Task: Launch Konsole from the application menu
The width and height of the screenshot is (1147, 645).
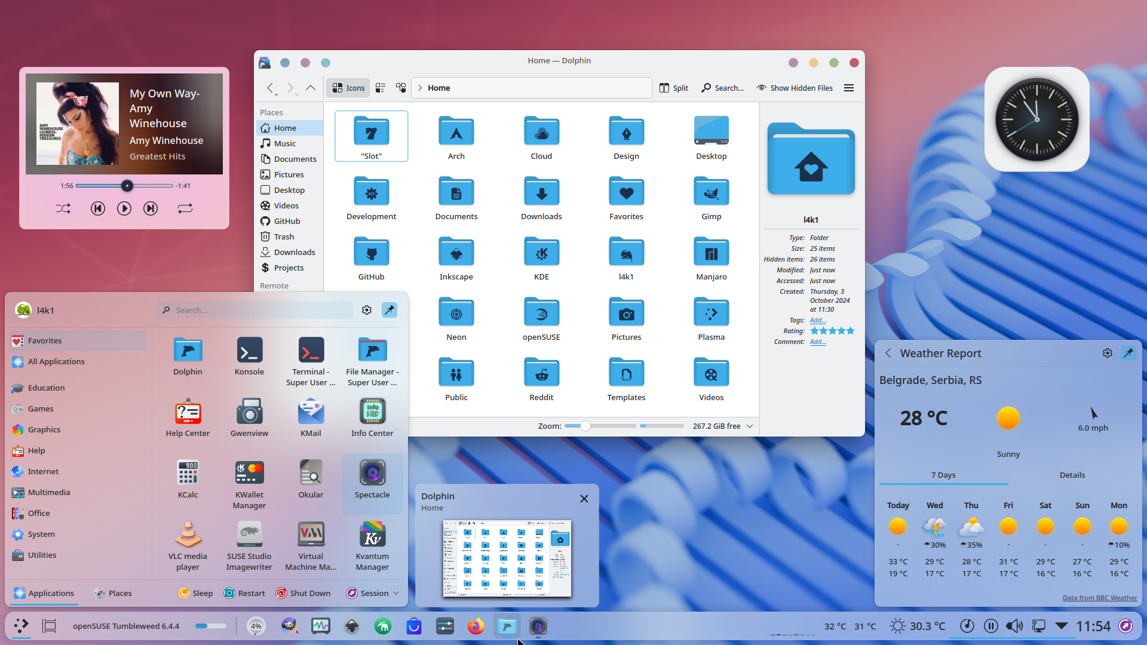Action: click(x=249, y=356)
